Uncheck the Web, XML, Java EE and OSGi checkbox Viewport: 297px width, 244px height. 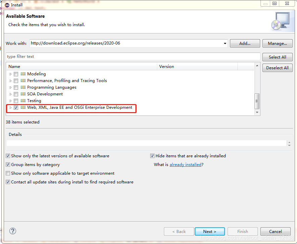(16, 108)
